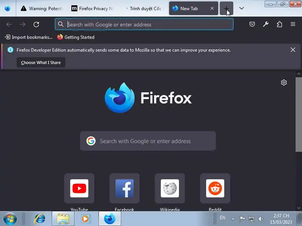This screenshot has width=302, height=226.
Task: Open the Extensions puzzle icon
Action: [x=279, y=24]
